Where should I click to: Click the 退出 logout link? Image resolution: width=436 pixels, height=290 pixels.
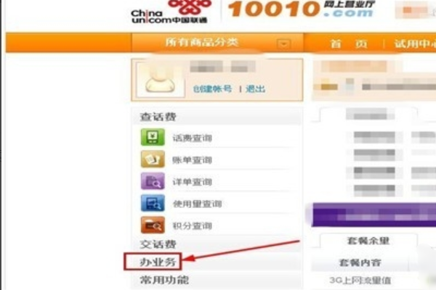(x=255, y=88)
